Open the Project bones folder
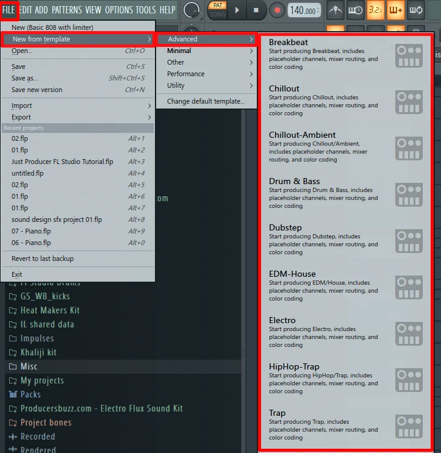Viewport: 441px width, 453px height. pyautogui.click(x=123, y=423)
